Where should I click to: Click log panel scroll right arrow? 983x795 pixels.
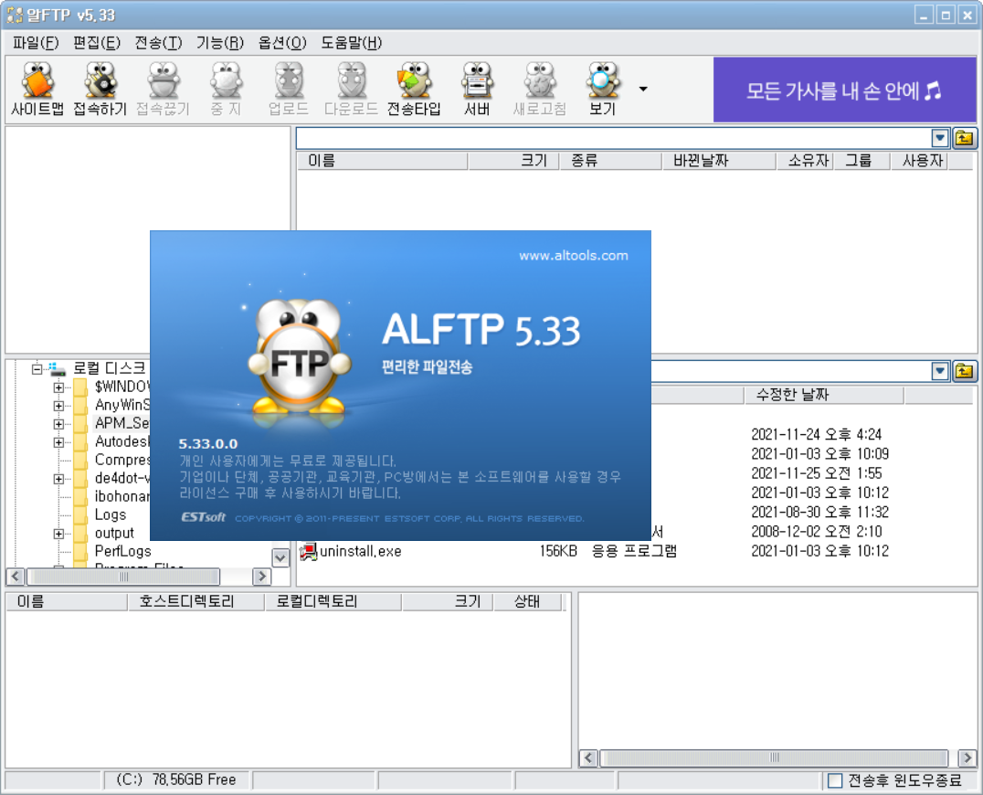pyautogui.click(x=967, y=758)
